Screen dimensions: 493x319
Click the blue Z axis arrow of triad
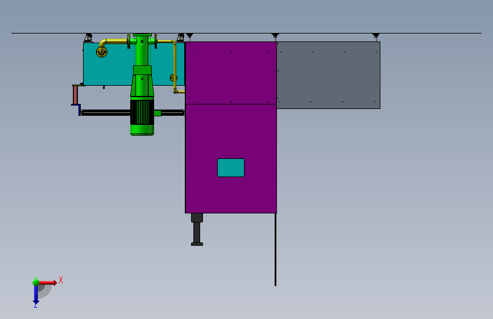click(x=36, y=295)
